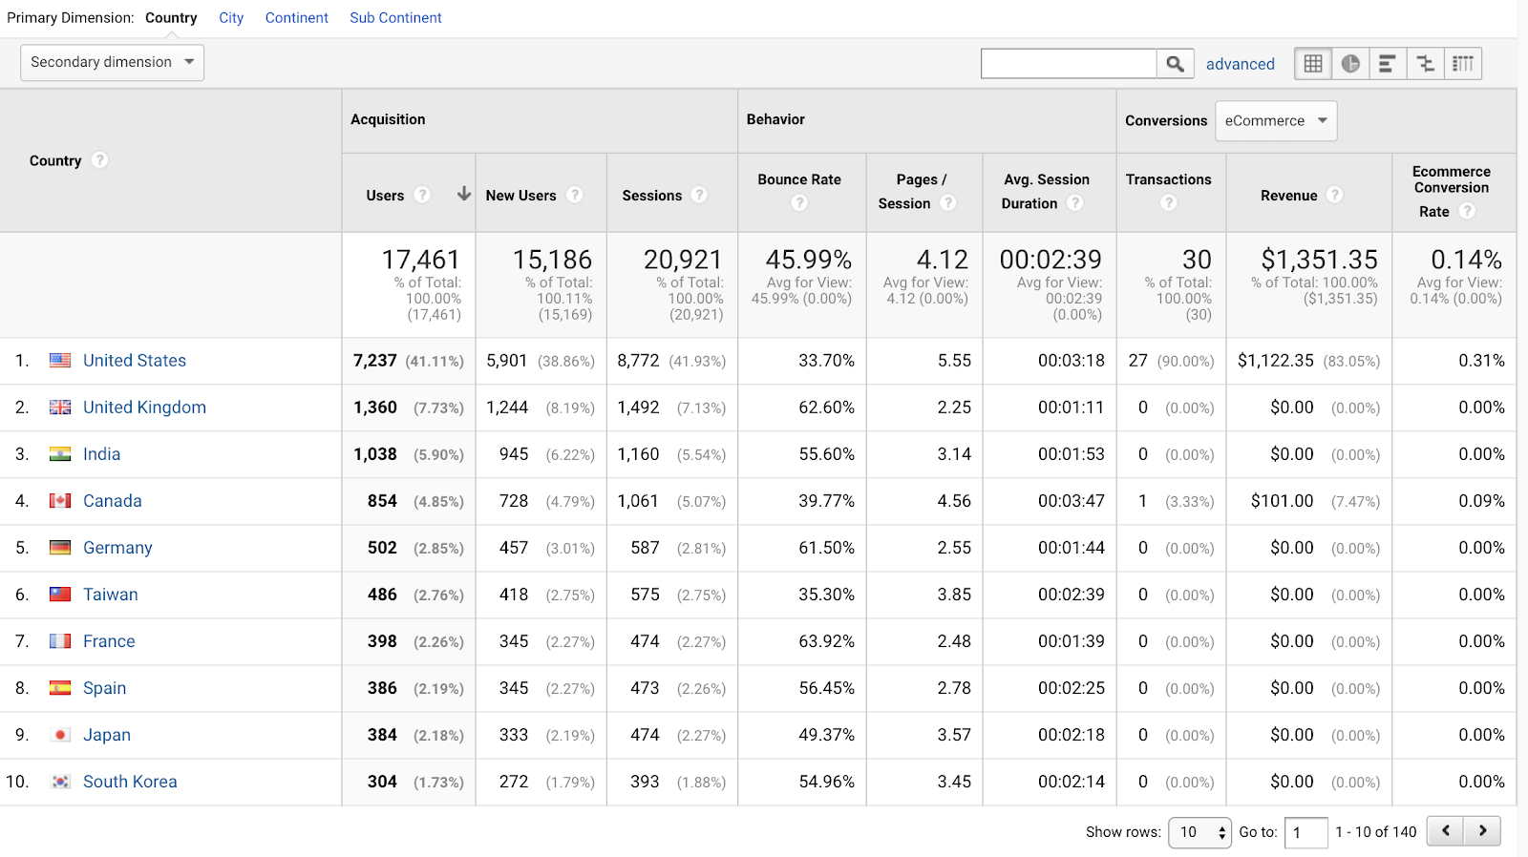Open the help icon beside Ecommerce Conversion Rate
This screenshot has width=1528, height=857.
point(1468,211)
